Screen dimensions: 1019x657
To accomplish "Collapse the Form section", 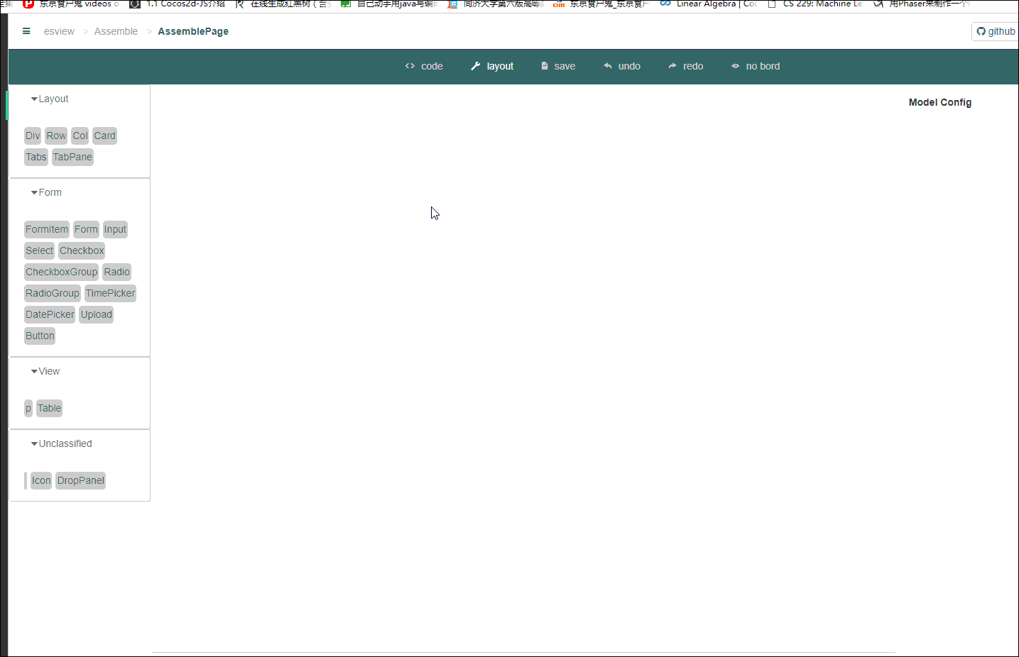I will pyautogui.click(x=46, y=192).
